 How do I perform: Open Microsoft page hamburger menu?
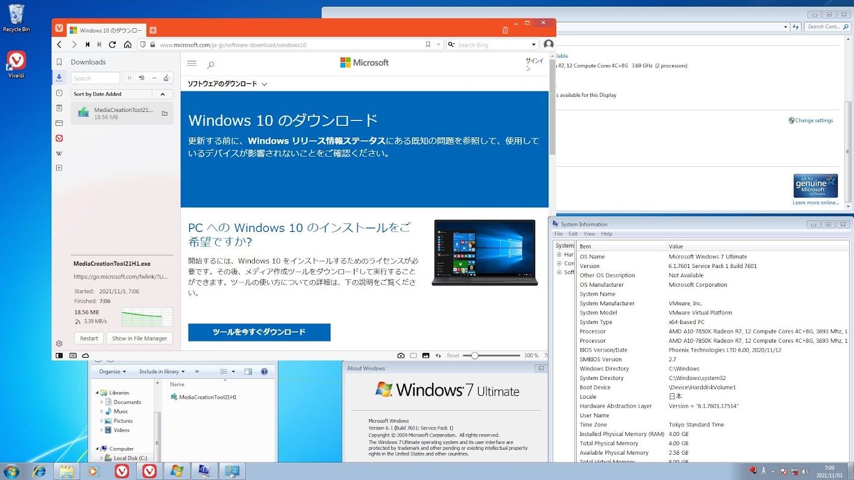pyautogui.click(x=192, y=63)
